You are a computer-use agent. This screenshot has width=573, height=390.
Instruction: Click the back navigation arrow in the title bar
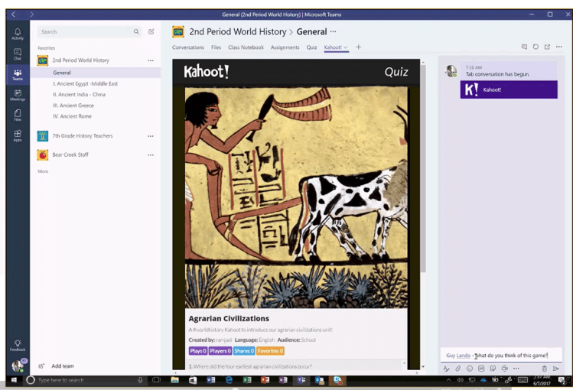click(x=14, y=15)
